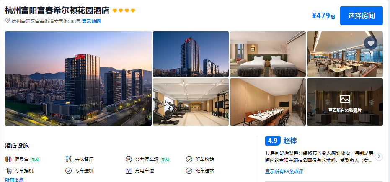Click the picture icon on photo gallery overlay
Viewport: 390px width, 182px height.
tap(345, 99)
